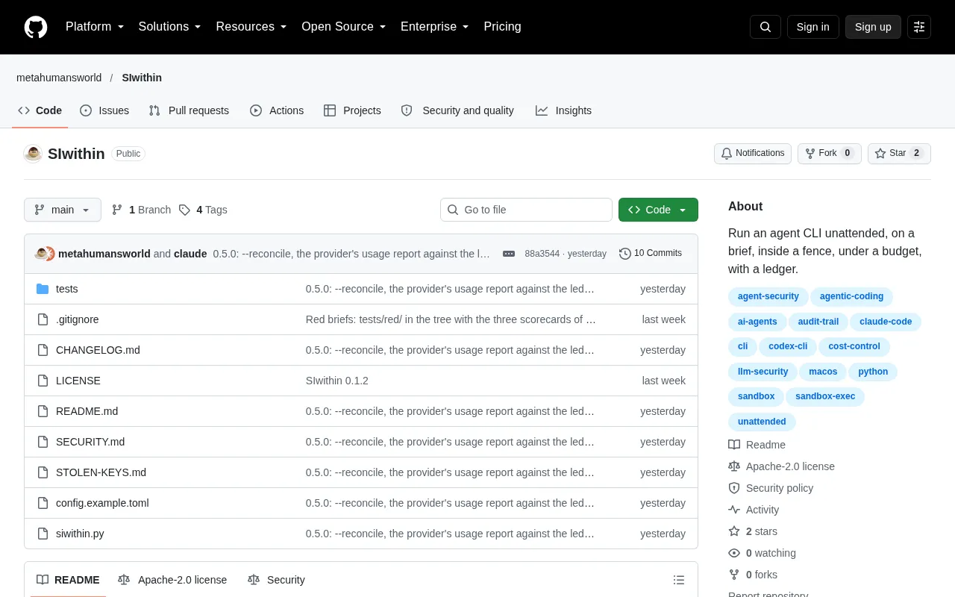Viewport: 955px width, 597px height.
Task: Fork the SIwithin repository
Action: pos(830,154)
